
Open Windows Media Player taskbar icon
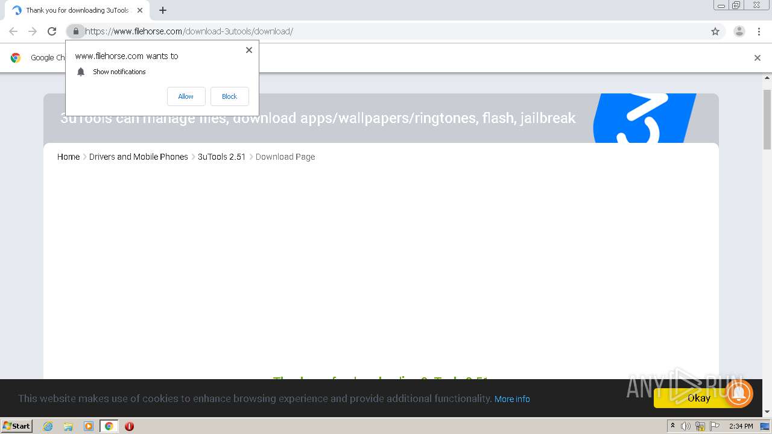(89, 426)
